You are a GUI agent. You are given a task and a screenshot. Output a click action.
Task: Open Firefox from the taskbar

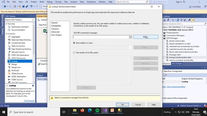(x=82, y=111)
